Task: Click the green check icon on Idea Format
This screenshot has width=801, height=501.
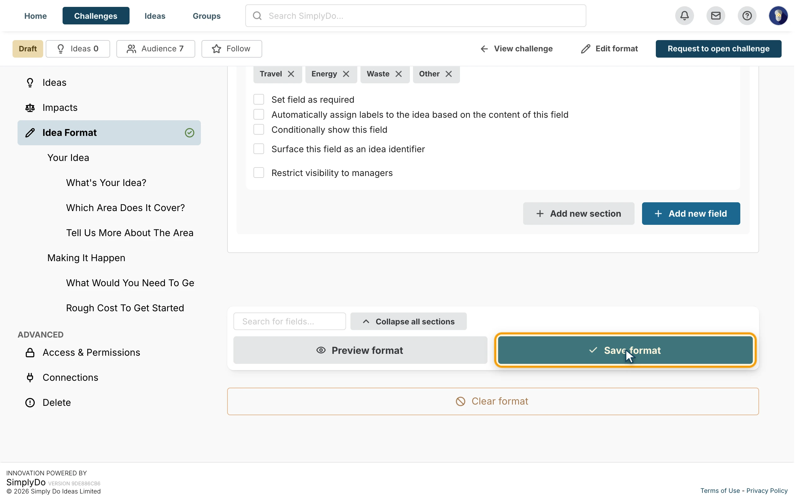Action: 189,133
